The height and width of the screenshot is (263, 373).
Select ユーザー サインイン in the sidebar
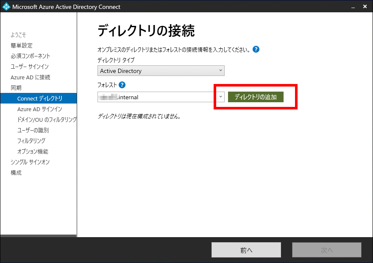coord(30,67)
